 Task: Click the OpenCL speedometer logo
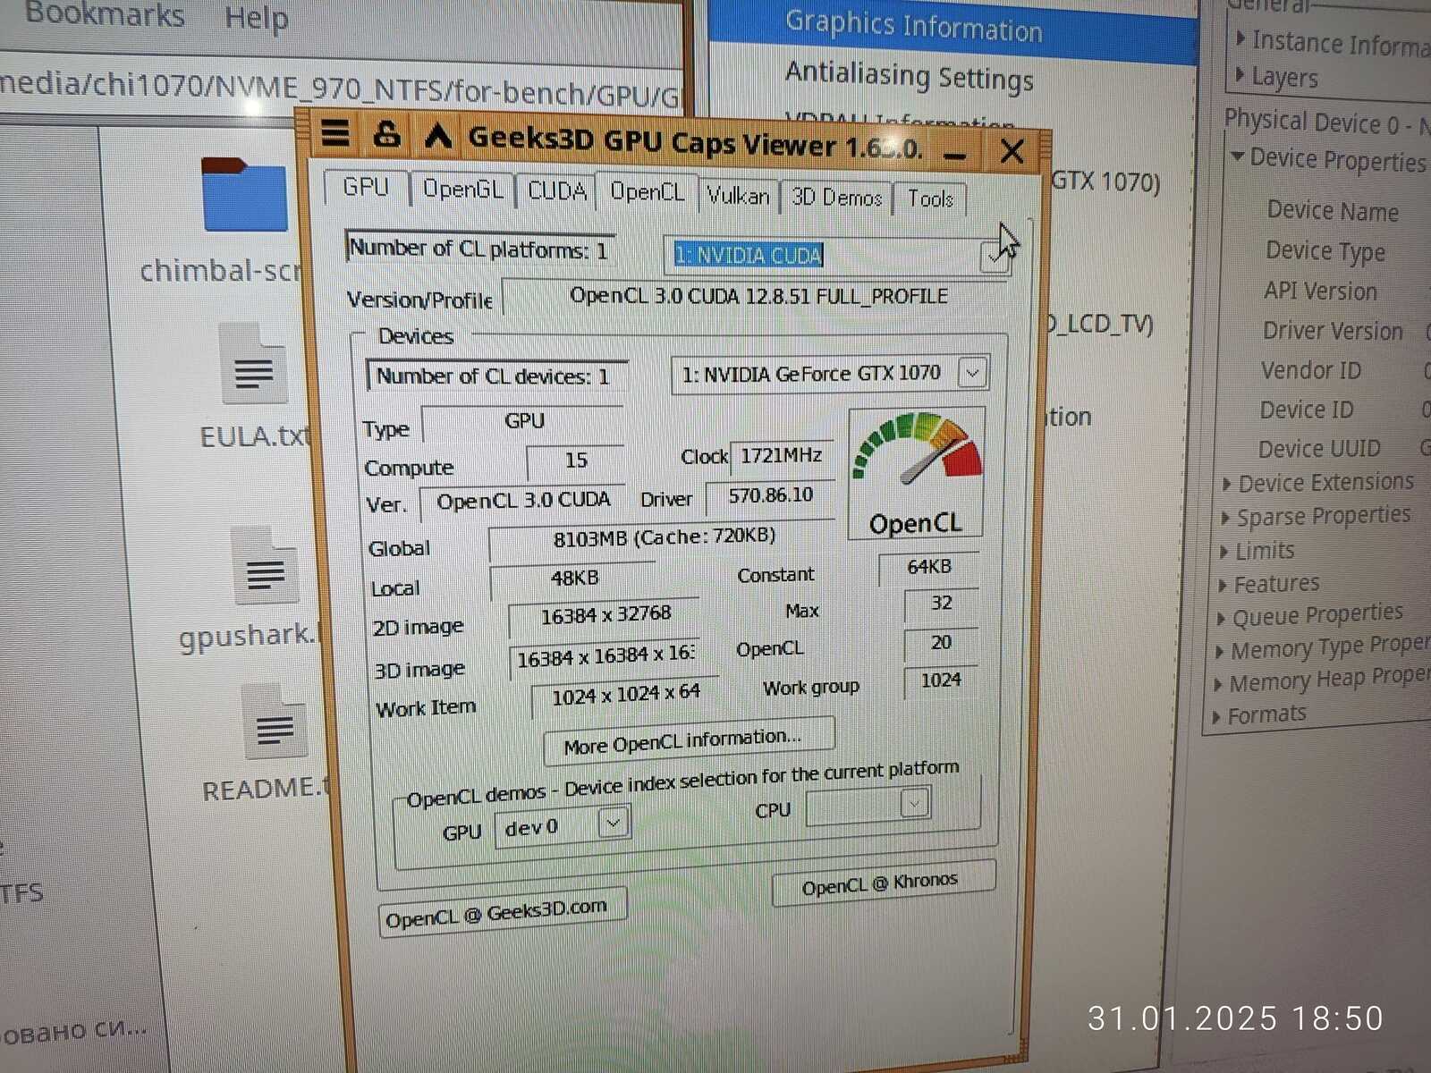click(916, 474)
